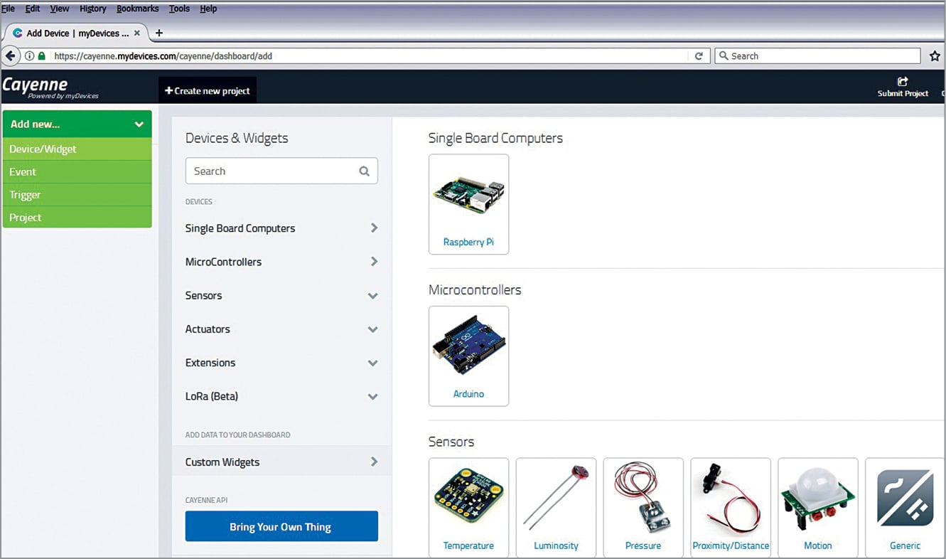946x559 pixels.
Task: Add the Temperature sensor
Action: click(468, 505)
